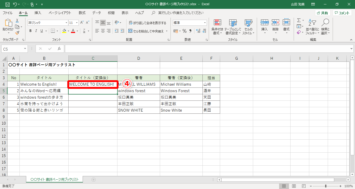Toggle center horizontal alignment
The height and width of the screenshot is (189, 355).
pyautogui.click(x=103, y=31)
